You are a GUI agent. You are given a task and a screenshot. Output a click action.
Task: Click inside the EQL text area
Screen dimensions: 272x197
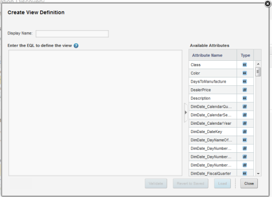pos(95,113)
